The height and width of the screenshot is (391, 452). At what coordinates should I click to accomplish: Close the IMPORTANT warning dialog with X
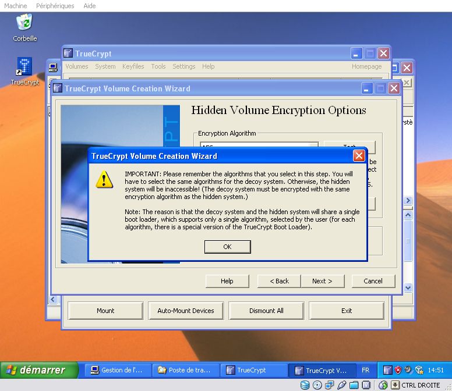point(359,156)
